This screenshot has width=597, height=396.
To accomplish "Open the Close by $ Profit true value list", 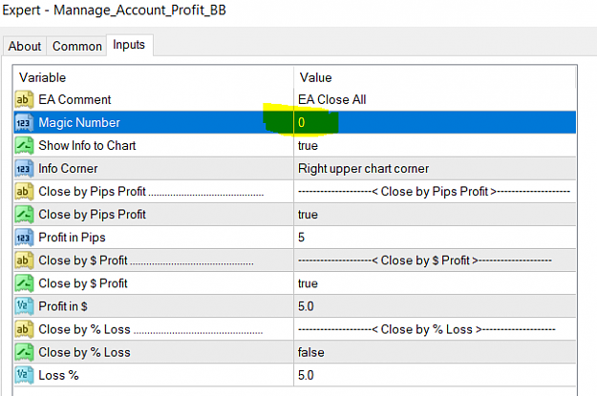I will 435,283.
